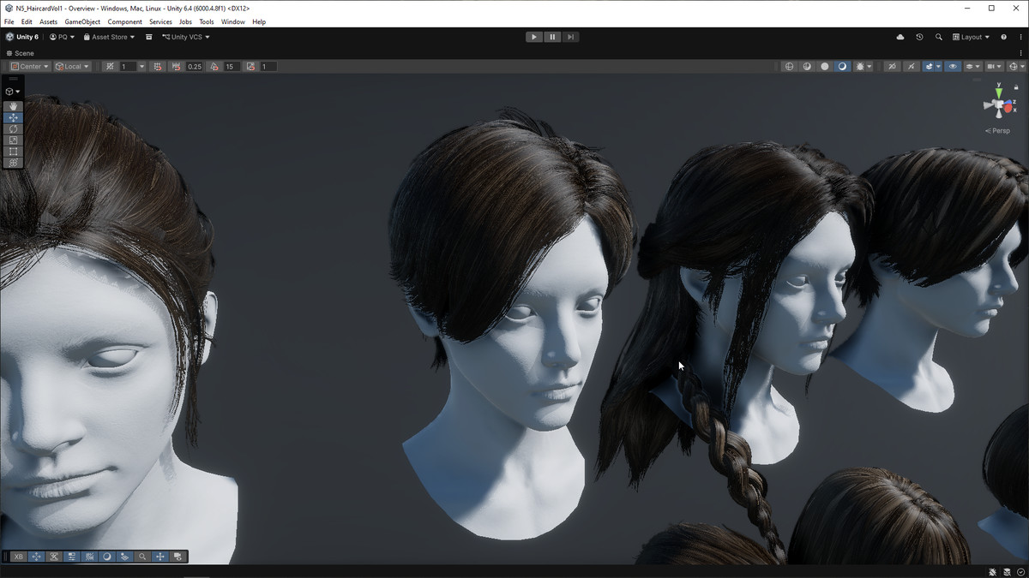The height and width of the screenshot is (578, 1029).
Task: Open the File menu
Action: [9, 21]
